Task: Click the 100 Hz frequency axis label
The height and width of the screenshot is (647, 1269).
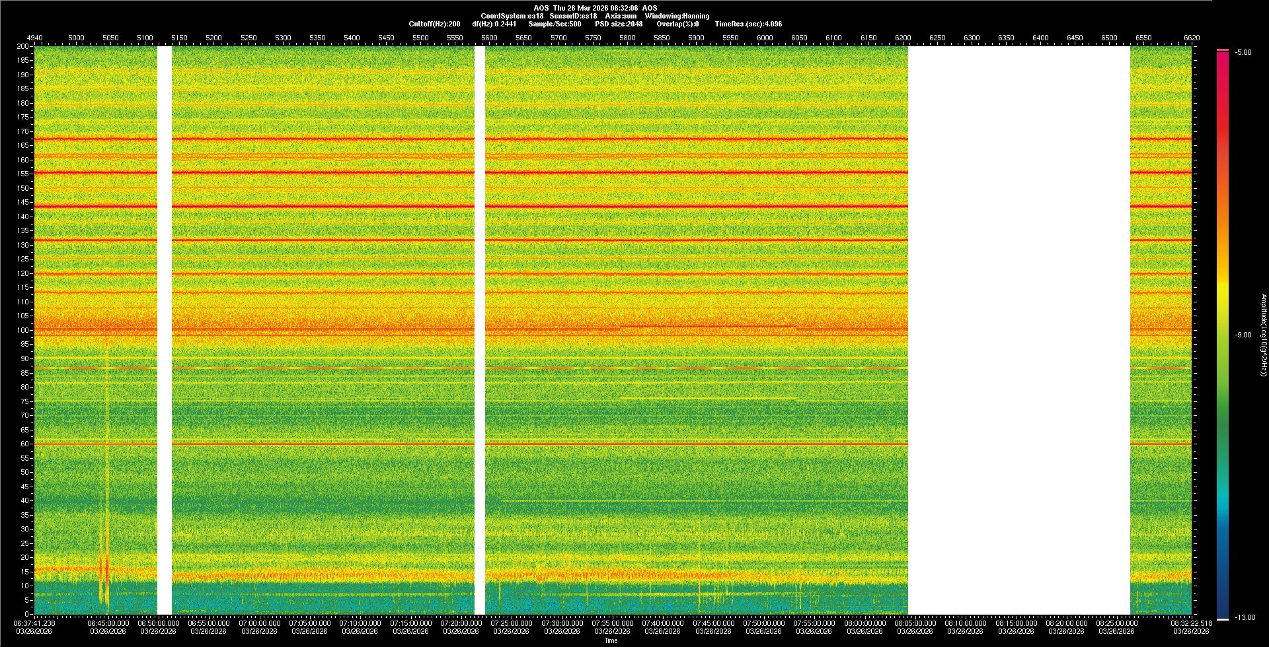Action: [22, 330]
